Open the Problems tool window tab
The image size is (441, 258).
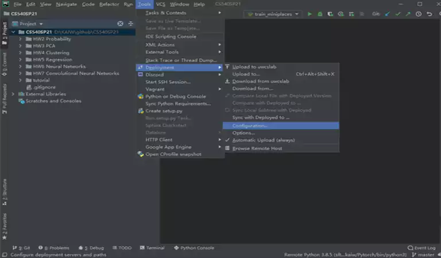[54, 248]
